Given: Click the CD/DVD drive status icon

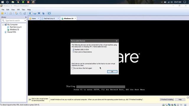Looking at the screenshot, I should pyautogui.click(x=166, y=105).
